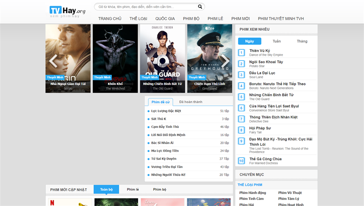This screenshot has width=364, height=206.
Task: Open PHIM LẺ menu
Action: click(215, 19)
